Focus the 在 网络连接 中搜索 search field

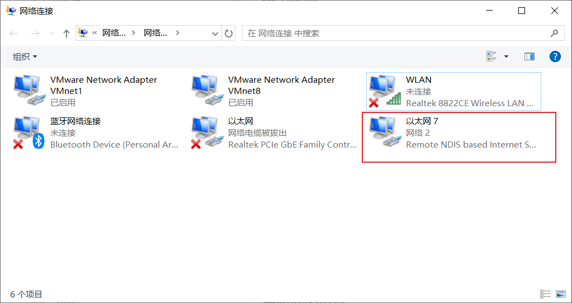pos(398,34)
